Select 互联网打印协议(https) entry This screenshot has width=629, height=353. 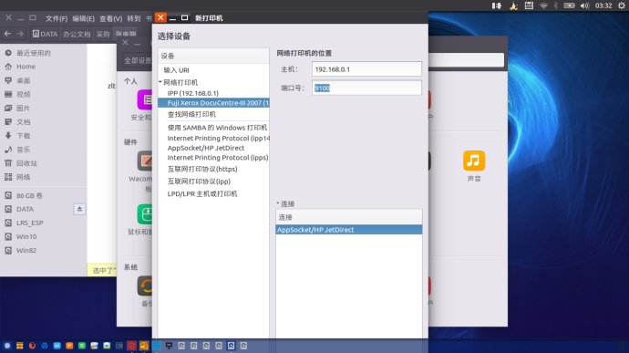click(202, 169)
